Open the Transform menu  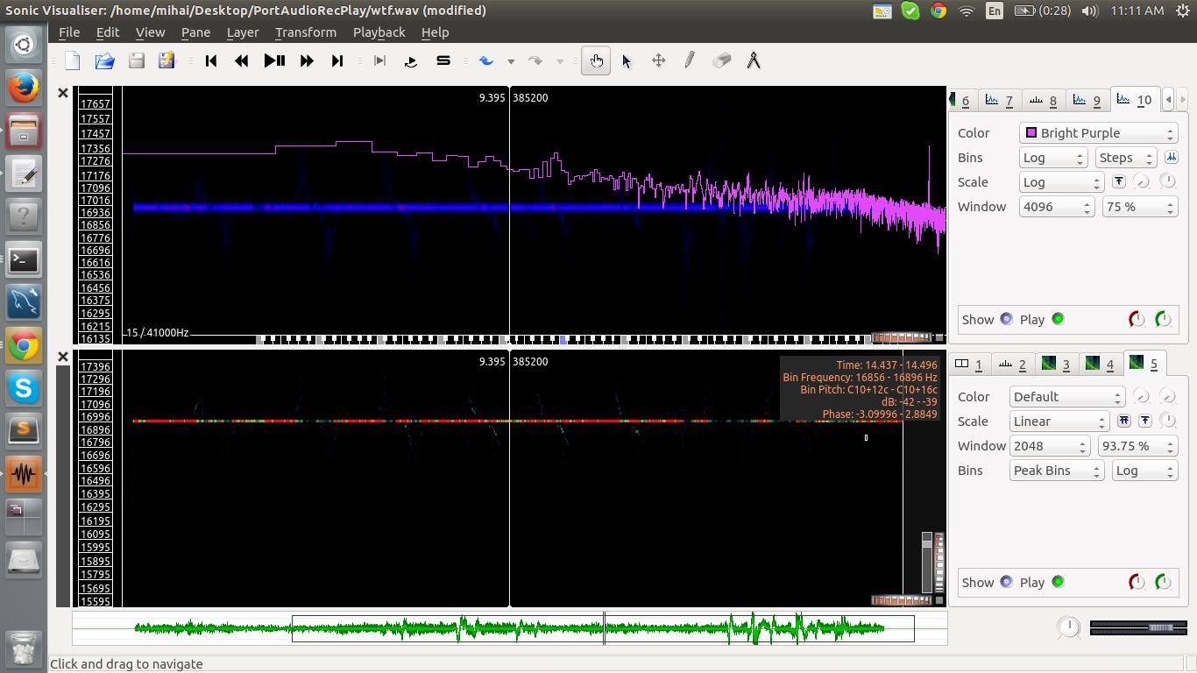click(305, 32)
